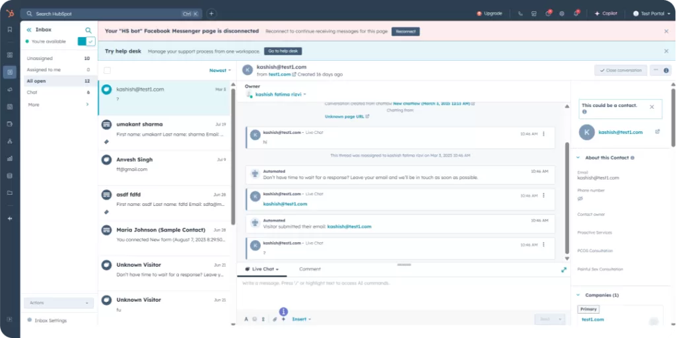Screen dimensions: 676x338
Task: Open the Test Portal account menu
Action: tap(651, 13)
